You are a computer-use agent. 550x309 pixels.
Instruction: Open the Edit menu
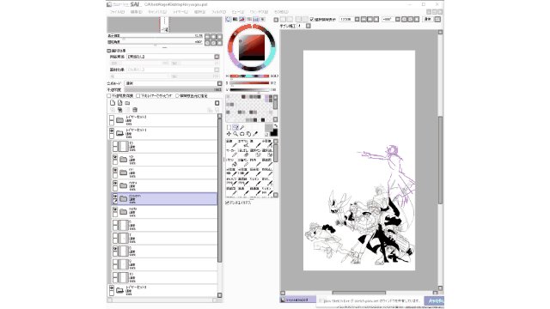coord(136,12)
